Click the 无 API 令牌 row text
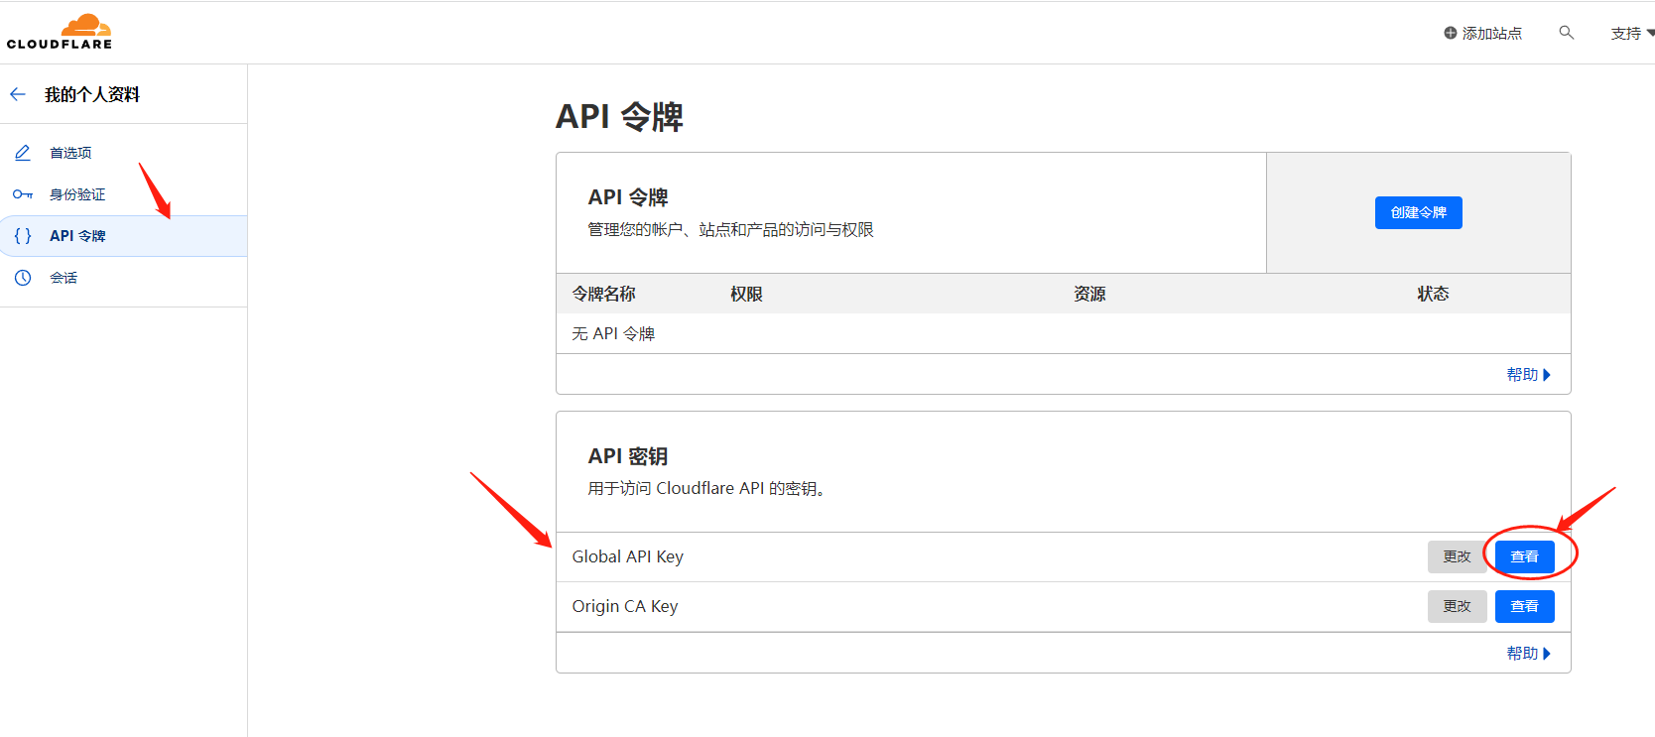This screenshot has width=1655, height=737. pos(613,333)
